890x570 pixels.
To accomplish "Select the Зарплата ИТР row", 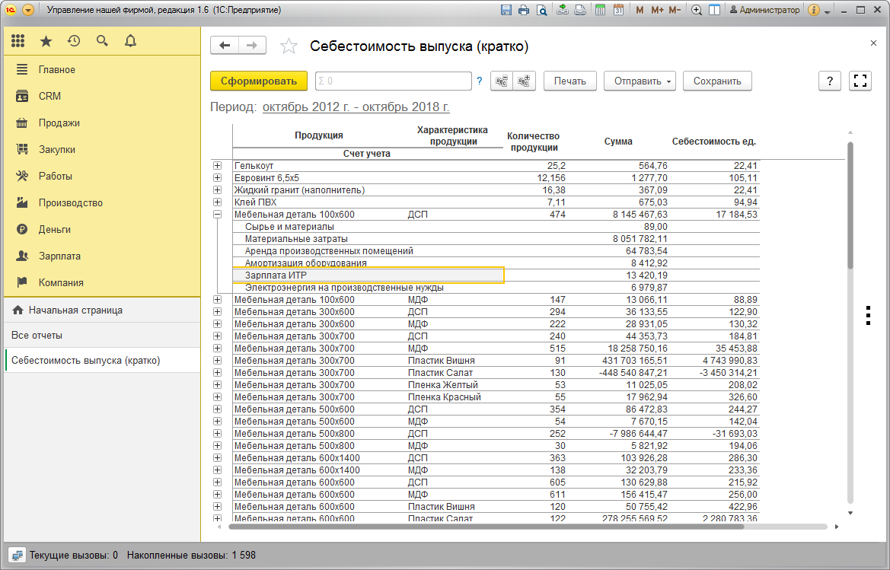I will 368,275.
